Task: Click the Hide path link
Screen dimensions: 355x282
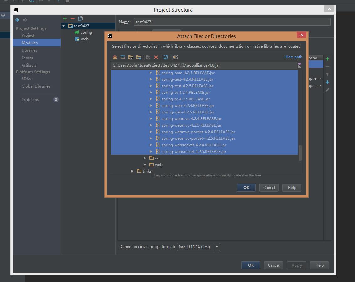Action: point(293,57)
